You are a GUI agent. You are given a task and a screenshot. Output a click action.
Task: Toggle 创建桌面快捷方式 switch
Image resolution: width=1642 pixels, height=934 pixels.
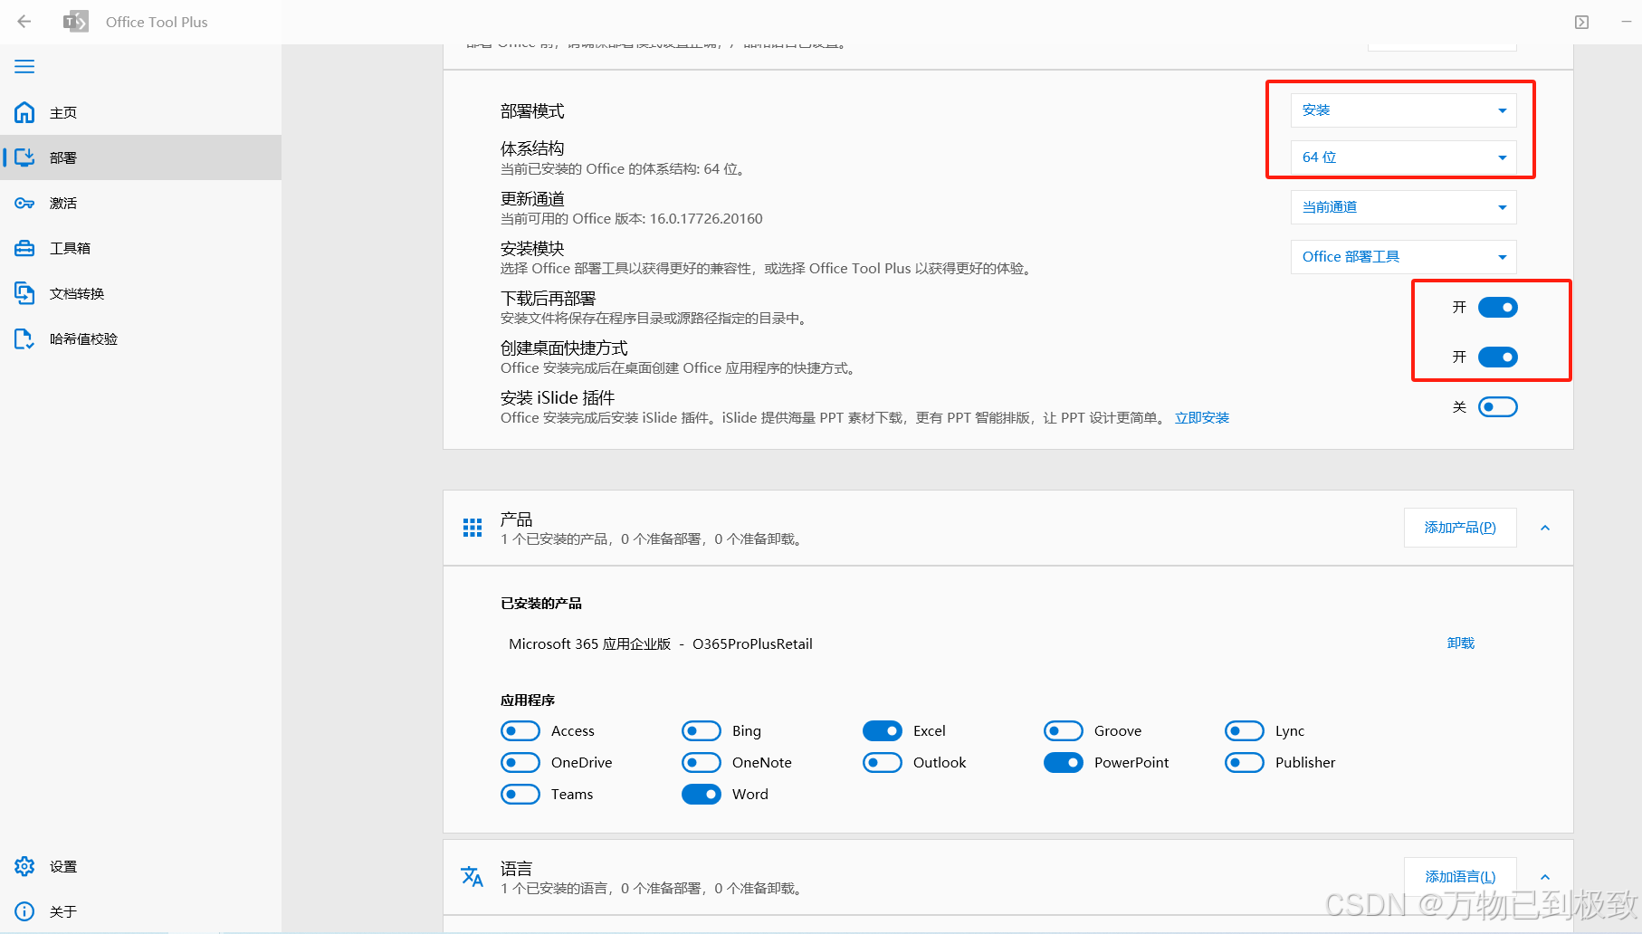[x=1498, y=357]
